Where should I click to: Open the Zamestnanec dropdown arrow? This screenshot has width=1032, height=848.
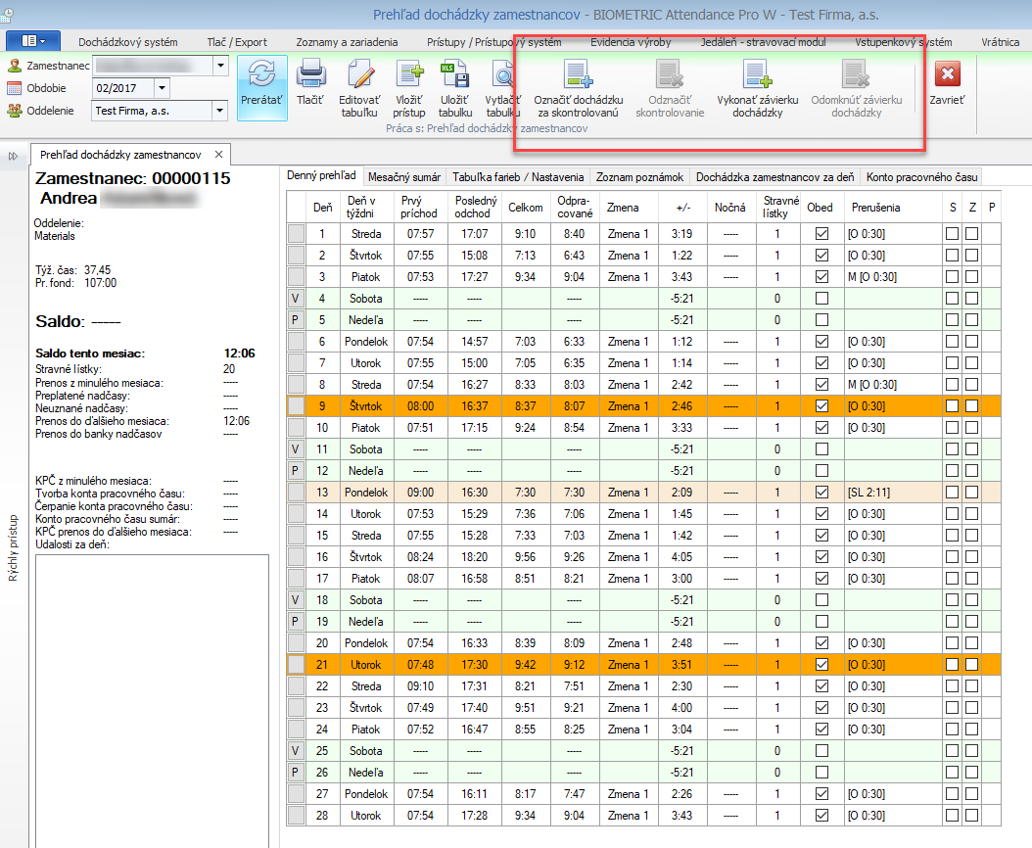tap(220, 66)
